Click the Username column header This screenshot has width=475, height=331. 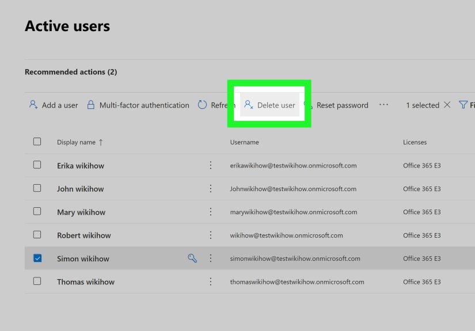point(245,142)
